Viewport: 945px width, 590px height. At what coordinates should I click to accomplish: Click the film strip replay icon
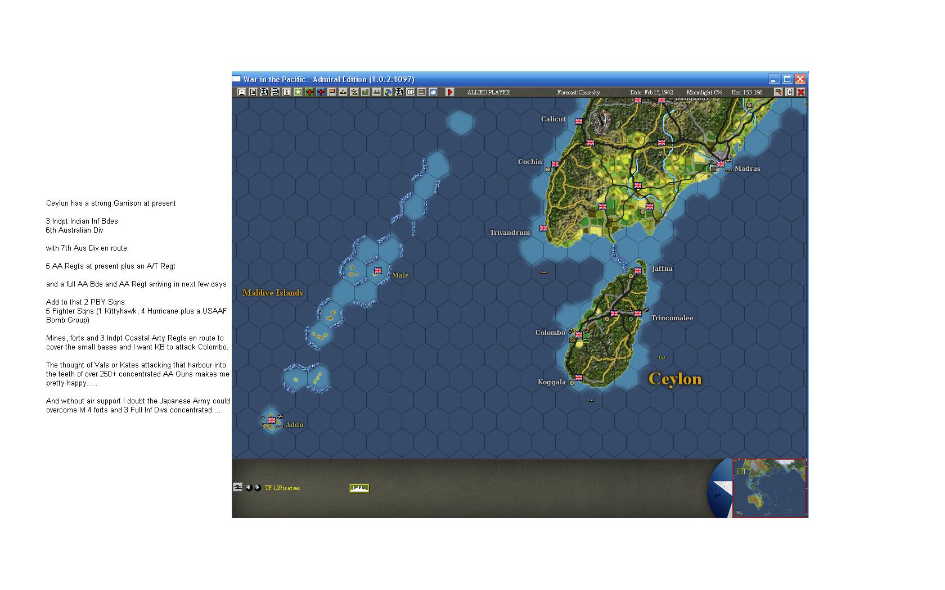click(422, 92)
